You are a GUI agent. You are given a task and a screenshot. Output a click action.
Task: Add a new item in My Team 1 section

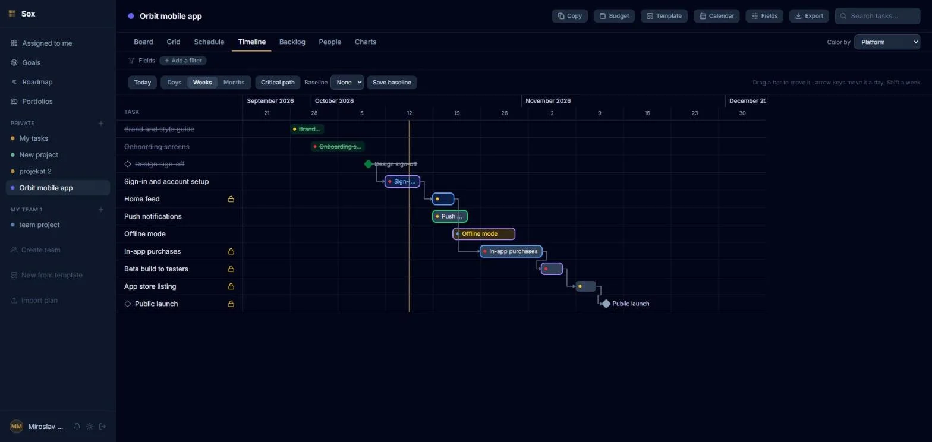coord(100,209)
